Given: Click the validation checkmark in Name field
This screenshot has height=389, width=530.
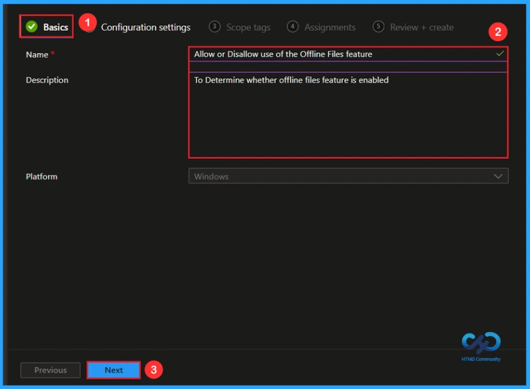Looking at the screenshot, I should 500,54.
